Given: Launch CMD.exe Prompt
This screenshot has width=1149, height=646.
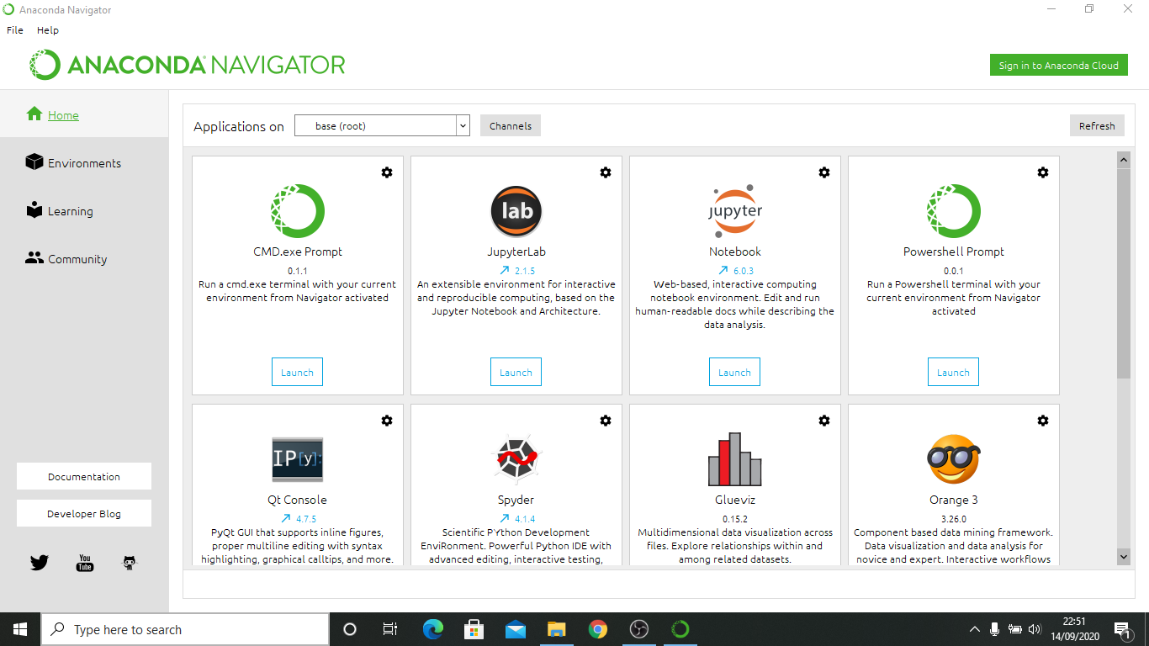Looking at the screenshot, I should click(297, 372).
